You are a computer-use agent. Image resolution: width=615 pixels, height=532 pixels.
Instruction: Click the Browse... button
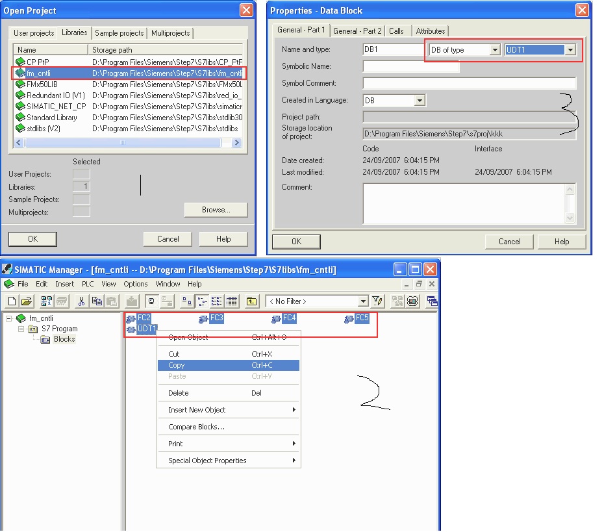tap(216, 210)
